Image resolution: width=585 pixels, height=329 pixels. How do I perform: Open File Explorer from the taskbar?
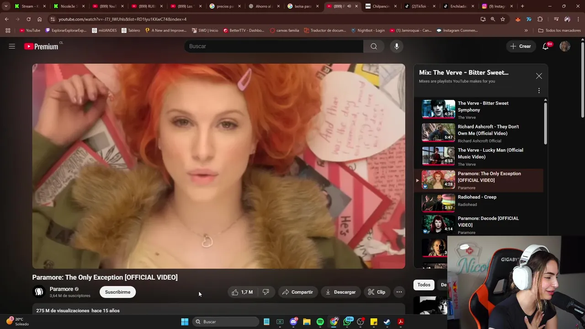coord(307,322)
